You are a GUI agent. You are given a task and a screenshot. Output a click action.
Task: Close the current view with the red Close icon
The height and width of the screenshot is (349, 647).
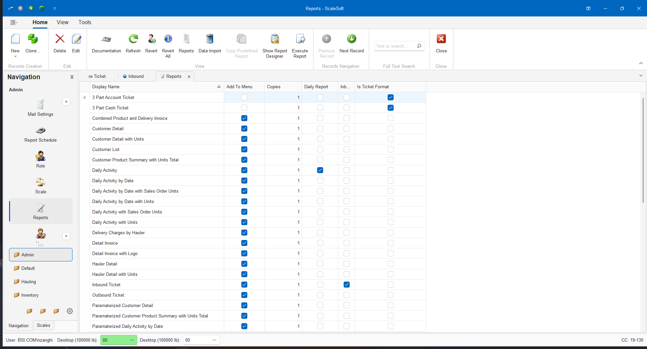coord(441,39)
